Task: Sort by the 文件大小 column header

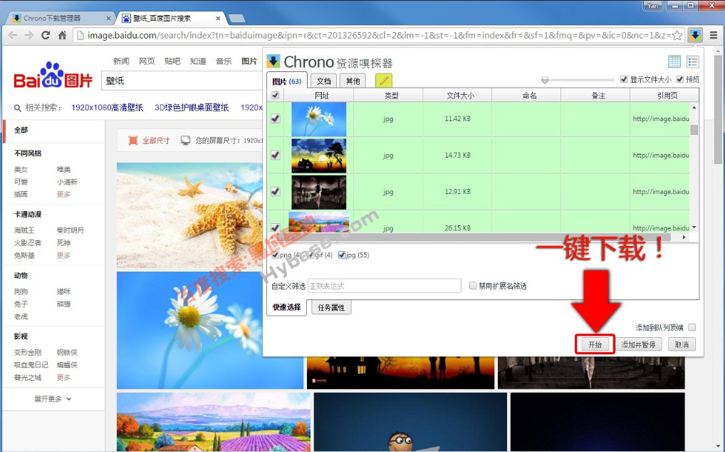Action: click(x=457, y=96)
